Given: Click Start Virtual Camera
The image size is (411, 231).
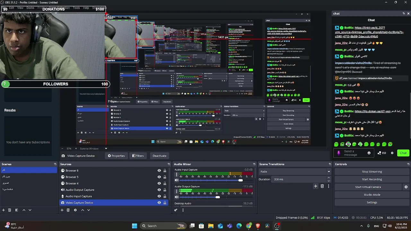Looking at the screenshot, I should (x=368, y=187).
